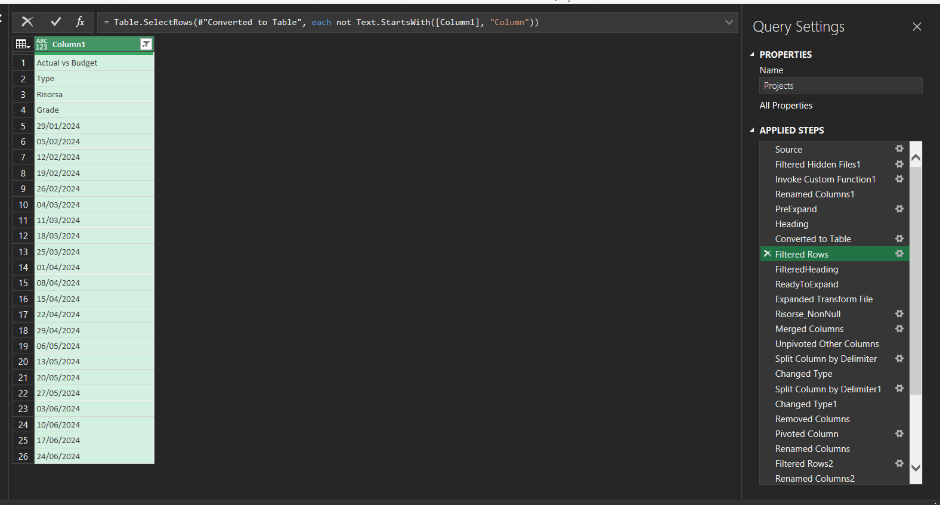Confirm the formula with the checkmark icon
This screenshot has width=940, height=505.
tap(56, 22)
